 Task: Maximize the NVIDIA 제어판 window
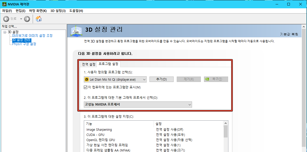point(288,4)
